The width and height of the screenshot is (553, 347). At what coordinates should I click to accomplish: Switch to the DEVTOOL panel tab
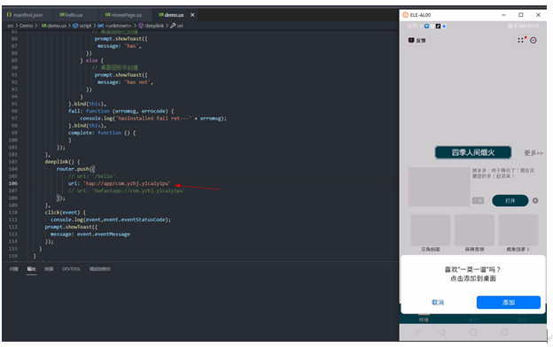click(71, 269)
